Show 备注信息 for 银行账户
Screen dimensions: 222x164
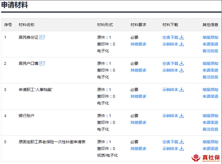[210, 129]
